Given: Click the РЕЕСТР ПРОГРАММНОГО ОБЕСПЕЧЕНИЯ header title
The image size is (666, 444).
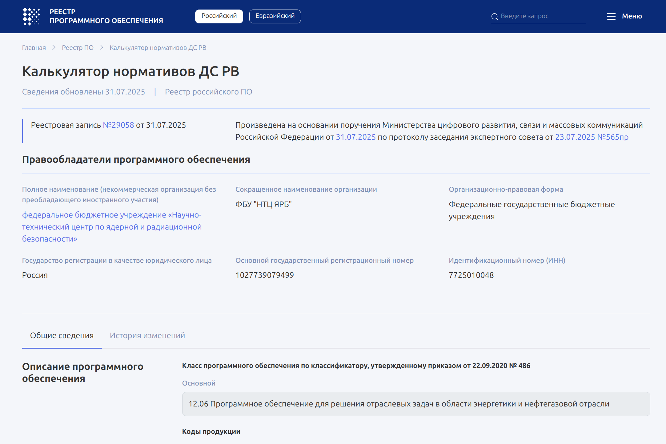Looking at the screenshot, I should [x=106, y=16].
